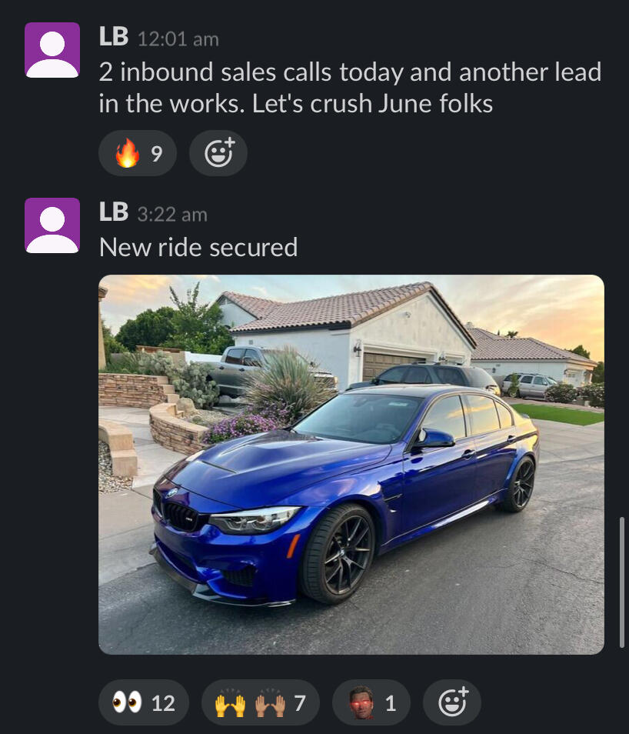Image resolution: width=629 pixels, height=734 pixels.
Task: Toggle the fire emoji reaction
Action: coord(137,153)
